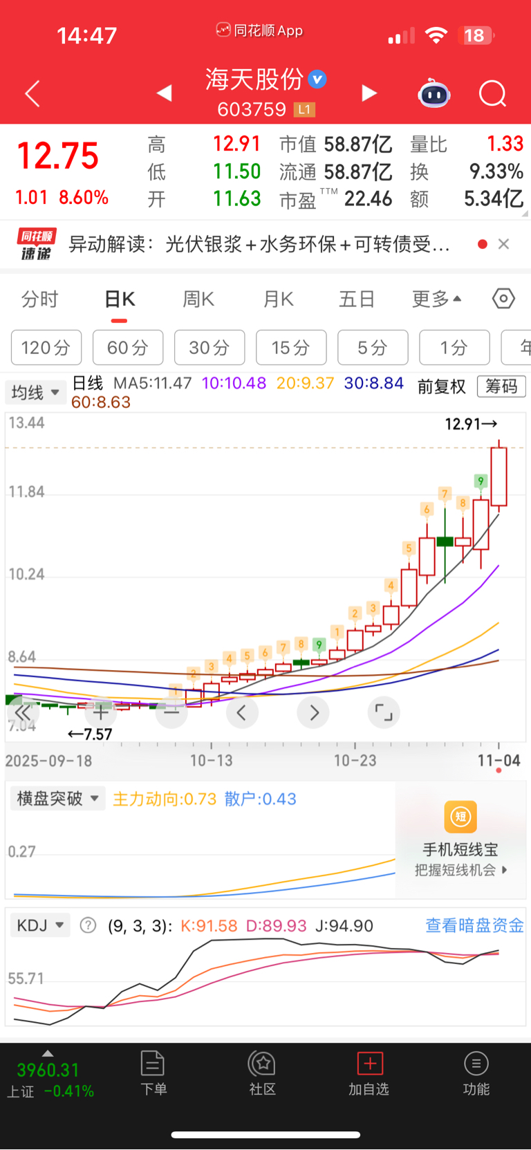Open the KDJ indicator dropdown

coord(40,925)
